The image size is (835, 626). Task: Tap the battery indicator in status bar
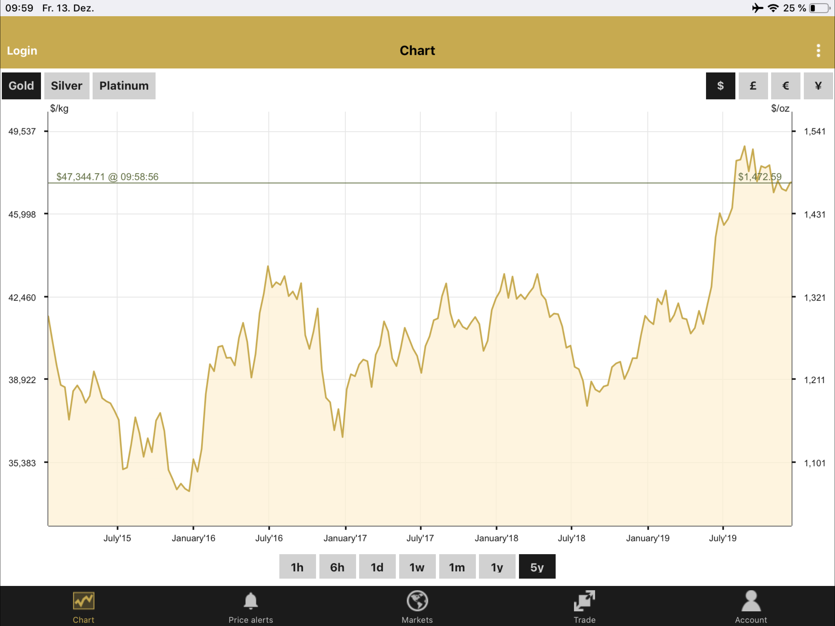click(x=819, y=8)
